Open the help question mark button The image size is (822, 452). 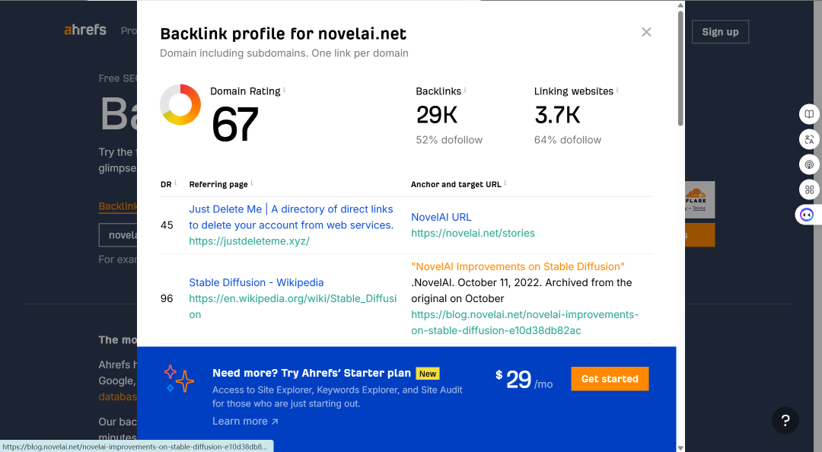pyautogui.click(x=785, y=420)
